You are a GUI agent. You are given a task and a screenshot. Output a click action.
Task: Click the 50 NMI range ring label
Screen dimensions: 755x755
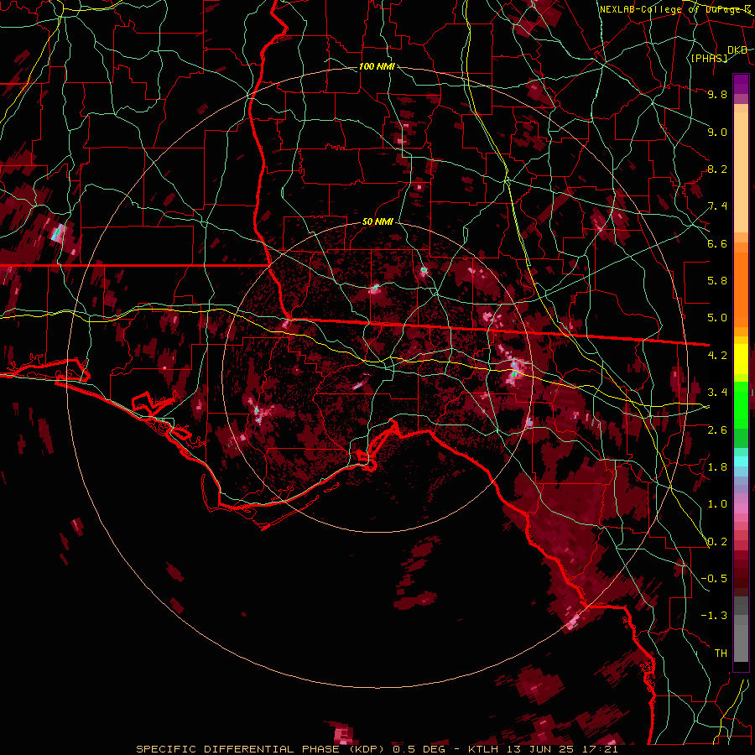tap(377, 222)
